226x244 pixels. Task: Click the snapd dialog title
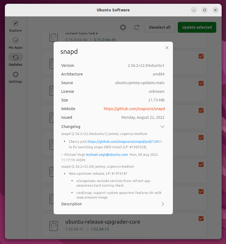[x=69, y=52]
